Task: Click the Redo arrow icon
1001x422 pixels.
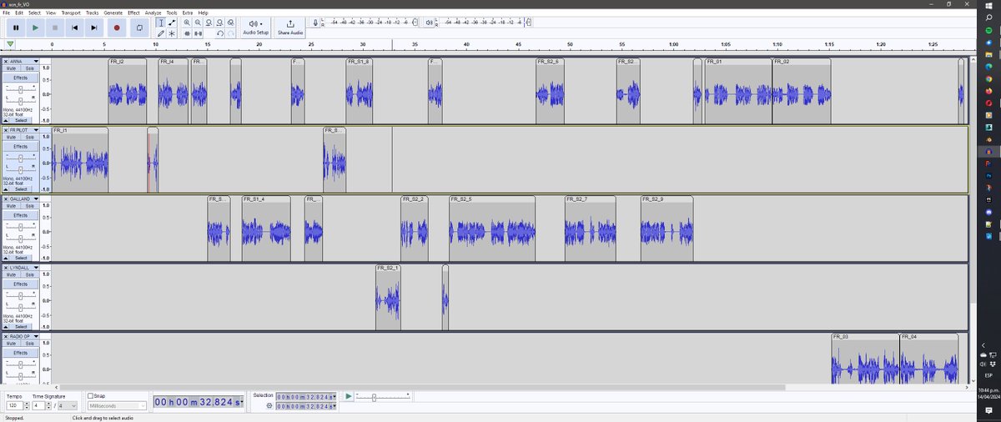Action: pos(229,33)
